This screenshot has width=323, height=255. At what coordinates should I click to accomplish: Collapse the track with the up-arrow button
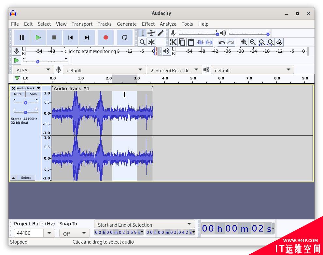pos(13,178)
